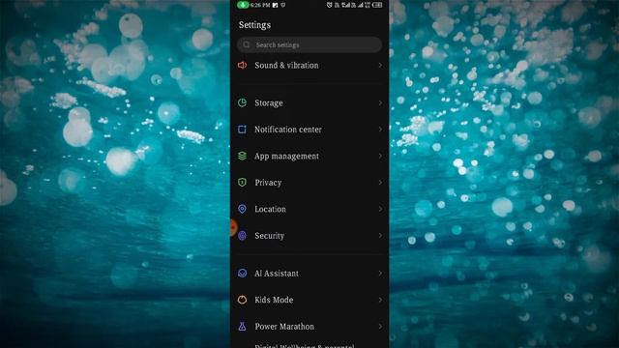This screenshot has height=348, width=619.
Task: Tap the alarm icon in status bar
Action: point(329,5)
